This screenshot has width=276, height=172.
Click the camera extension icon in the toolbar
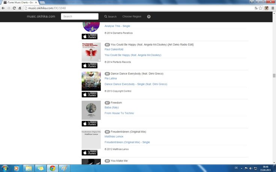[x=267, y=8]
